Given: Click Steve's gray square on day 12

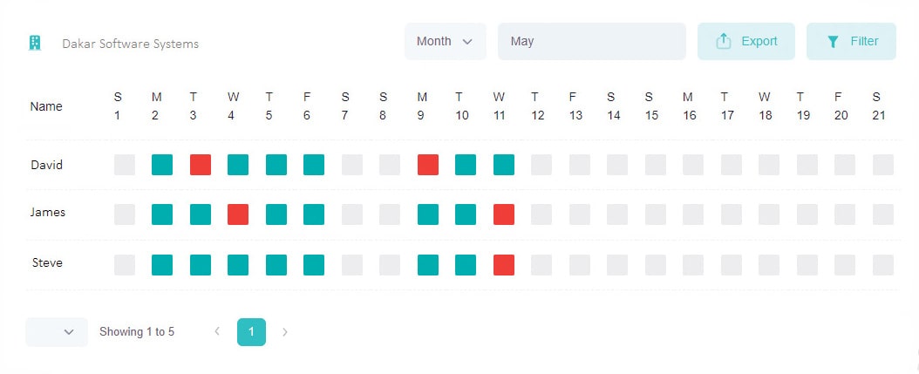Looking at the screenshot, I should 541,265.
